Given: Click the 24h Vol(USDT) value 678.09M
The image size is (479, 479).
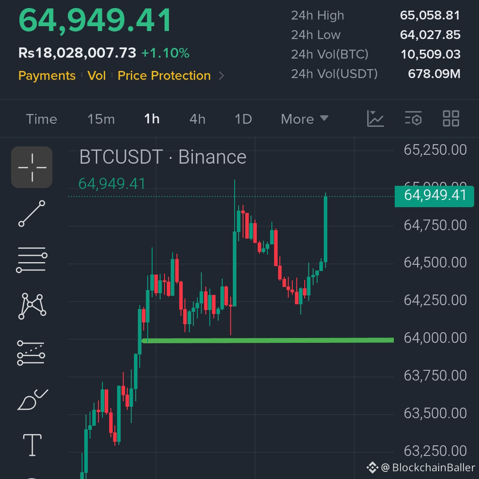Looking at the screenshot, I should coord(434,74).
